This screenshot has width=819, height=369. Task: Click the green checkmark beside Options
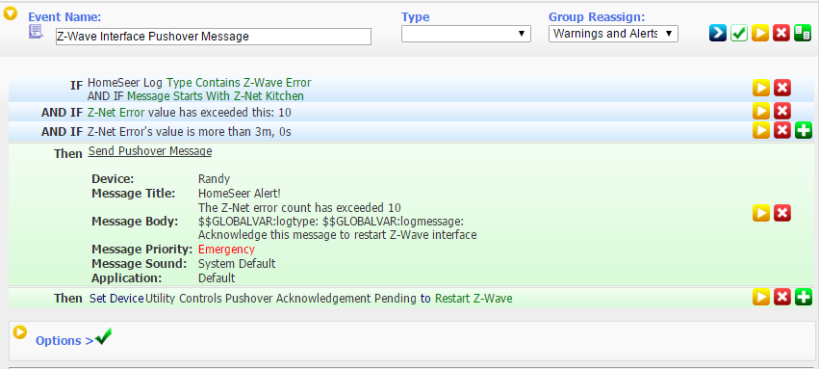coord(104,336)
